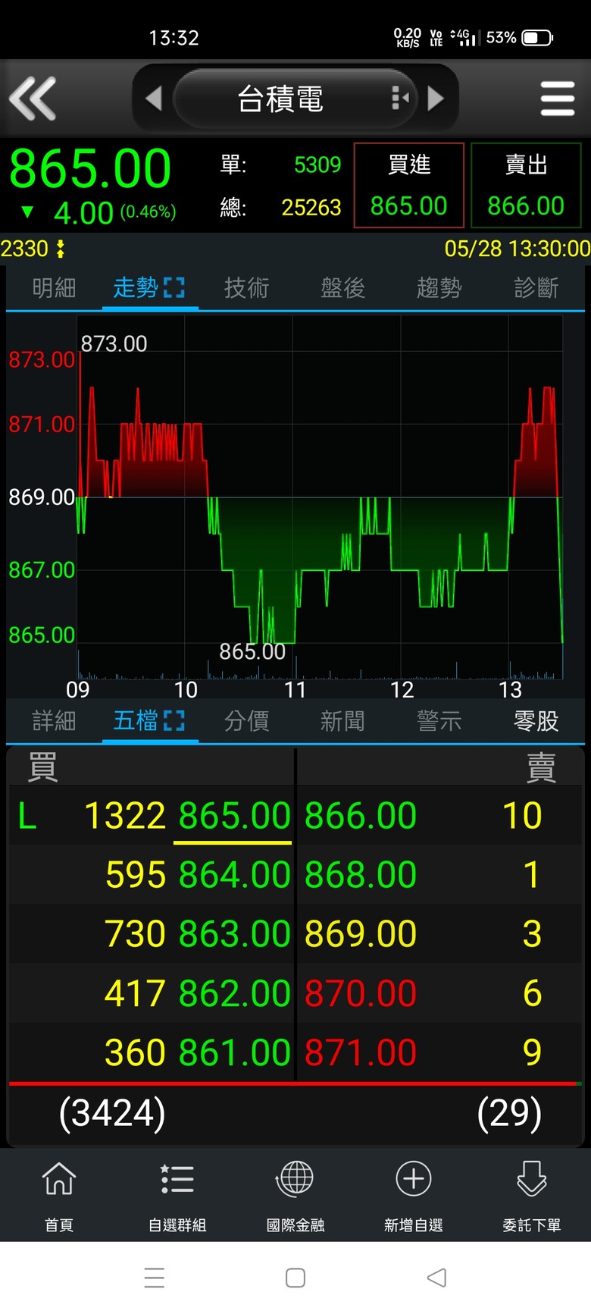This screenshot has height=1314, width=591.
Task: Go back with the double-chevron icon
Action: (x=33, y=99)
